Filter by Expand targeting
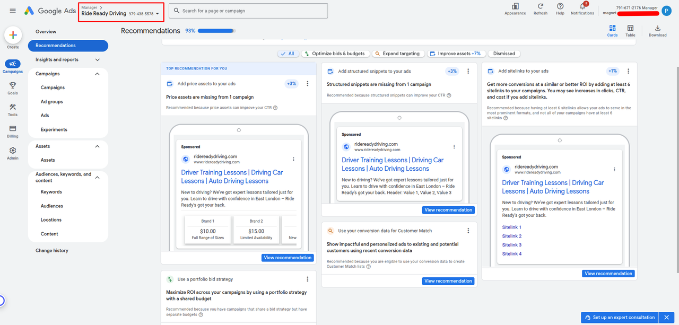The width and height of the screenshot is (679, 325). (398, 54)
